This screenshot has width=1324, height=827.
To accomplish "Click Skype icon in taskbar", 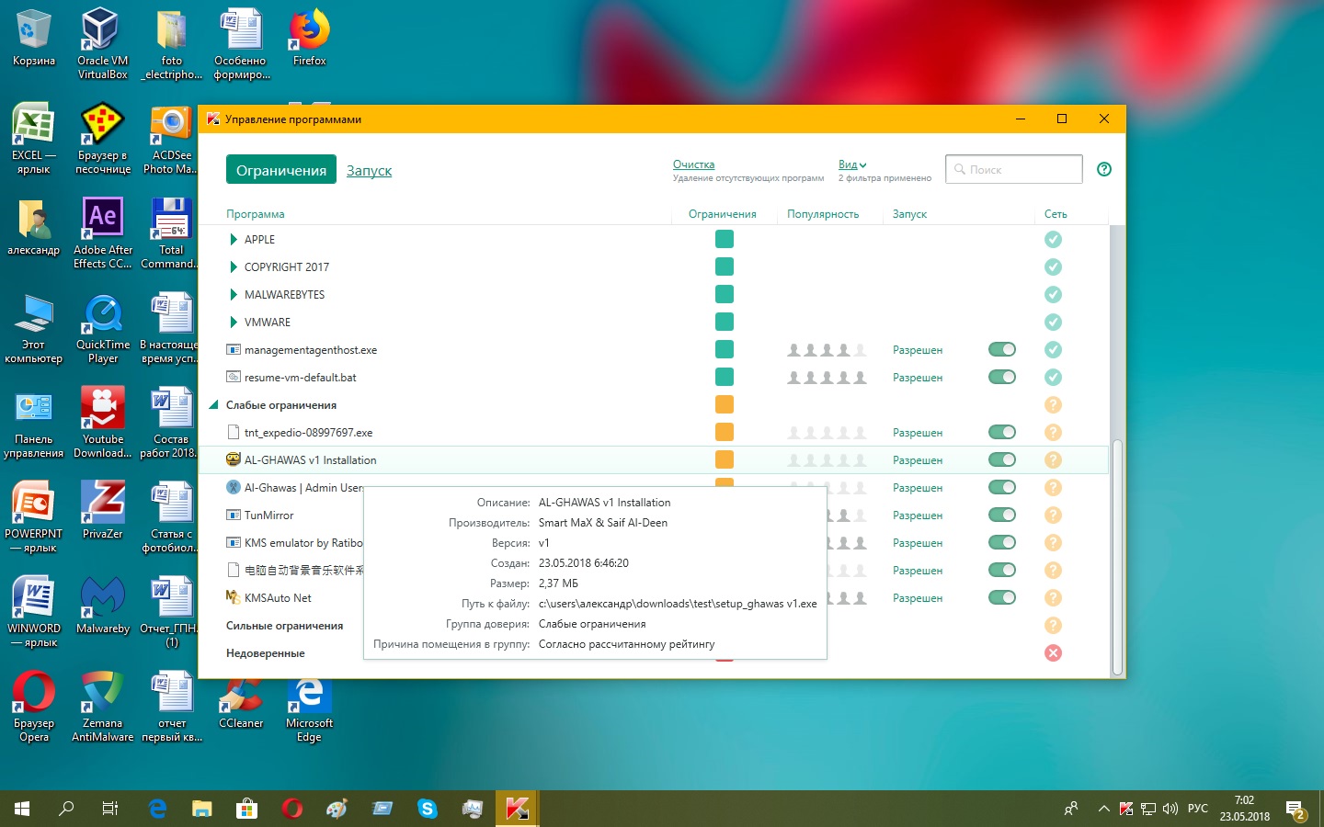I will pyautogui.click(x=428, y=809).
